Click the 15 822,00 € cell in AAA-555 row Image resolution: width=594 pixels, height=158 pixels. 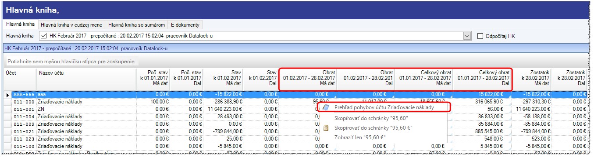(x=482, y=94)
